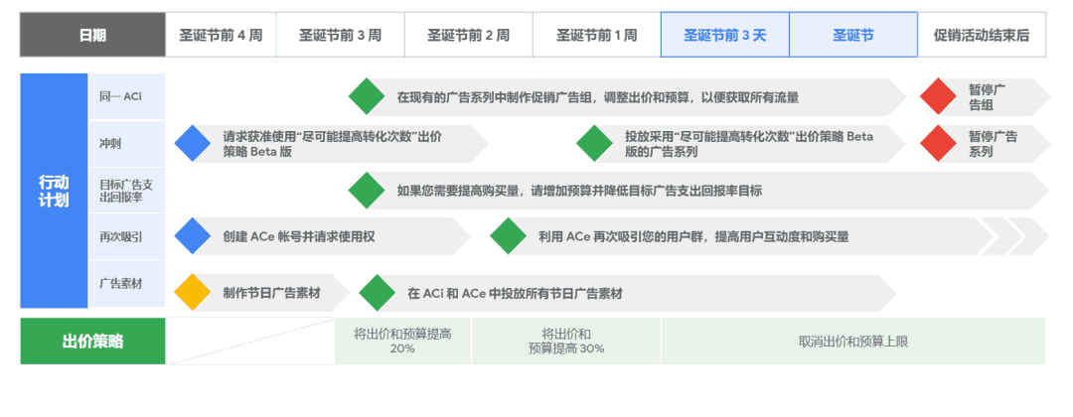Image resolution: width=1073 pixels, height=417 pixels.
Task: Click the green diamond beside 投放采用 Beta 版
Action: [x=594, y=143]
